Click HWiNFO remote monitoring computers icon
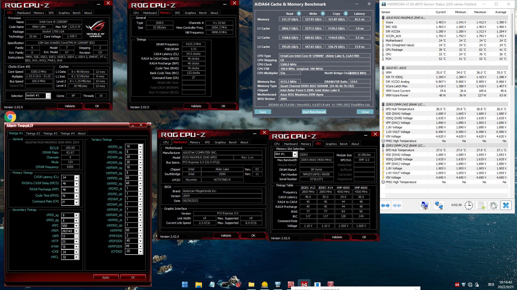This screenshot has width=517, height=290. pyautogui.click(x=439, y=206)
